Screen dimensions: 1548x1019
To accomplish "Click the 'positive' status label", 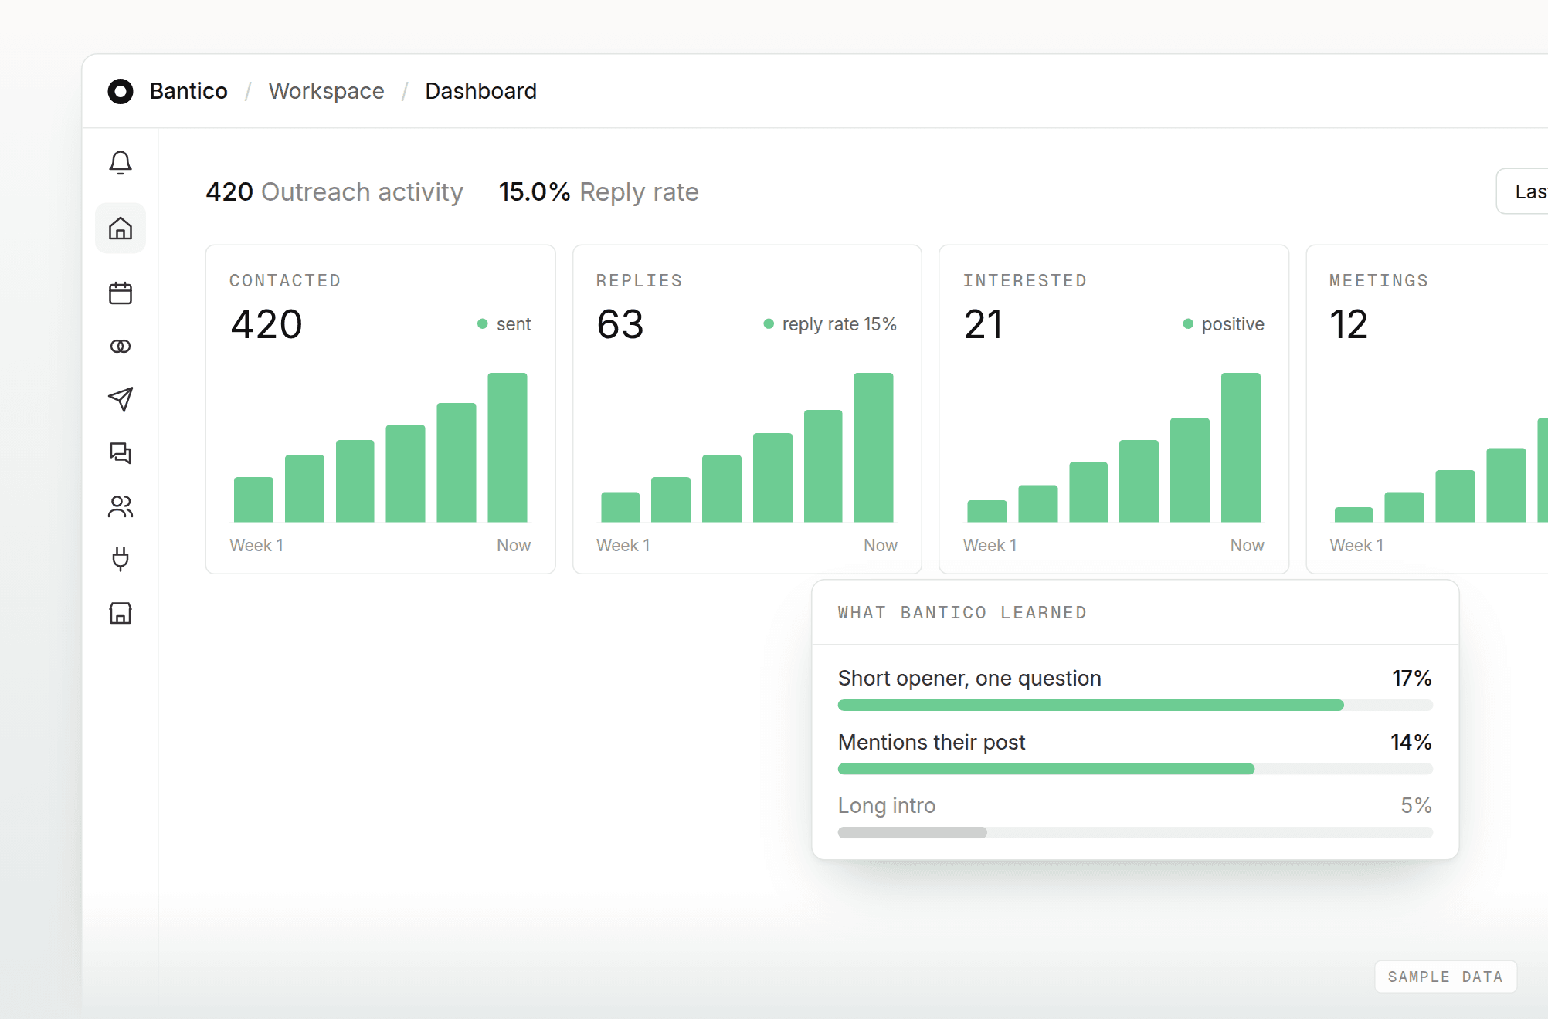I will coord(1233,324).
